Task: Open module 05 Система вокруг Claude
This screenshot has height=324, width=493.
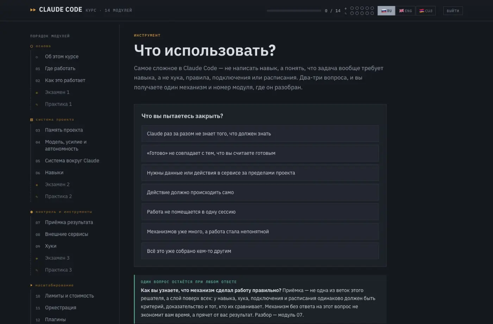Action: tap(72, 161)
